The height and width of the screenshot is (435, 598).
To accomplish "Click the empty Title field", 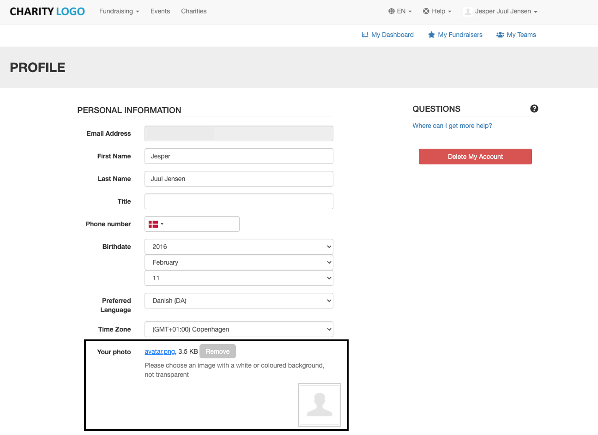I will coord(239,201).
